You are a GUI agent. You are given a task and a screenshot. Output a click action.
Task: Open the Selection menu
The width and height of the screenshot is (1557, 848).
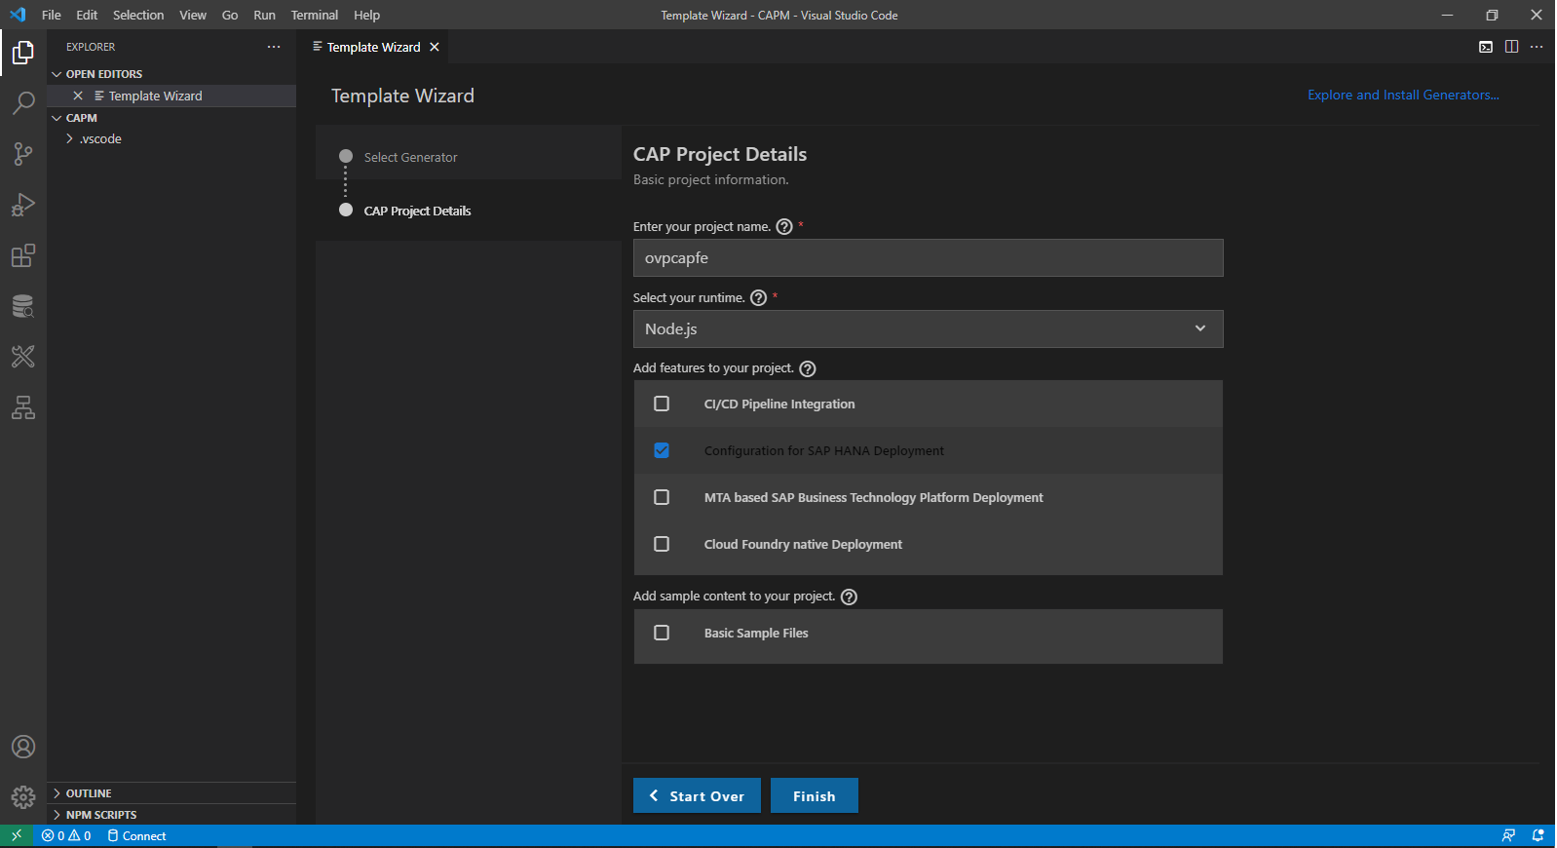tap(138, 15)
